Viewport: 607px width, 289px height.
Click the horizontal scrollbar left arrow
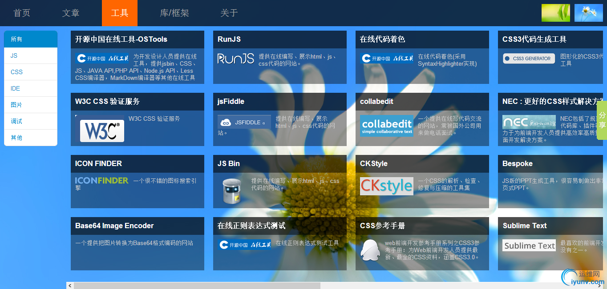pyautogui.click(x=70, y=285)
